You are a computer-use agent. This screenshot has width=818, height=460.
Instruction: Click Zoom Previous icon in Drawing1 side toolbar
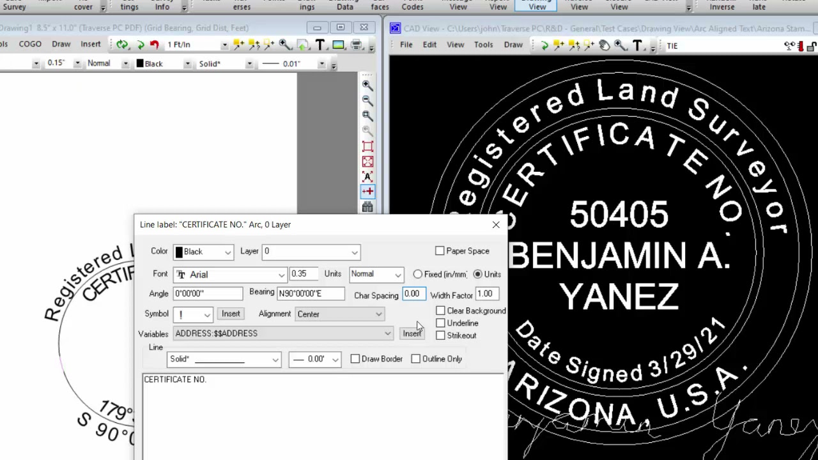click(x=367, y=131)
